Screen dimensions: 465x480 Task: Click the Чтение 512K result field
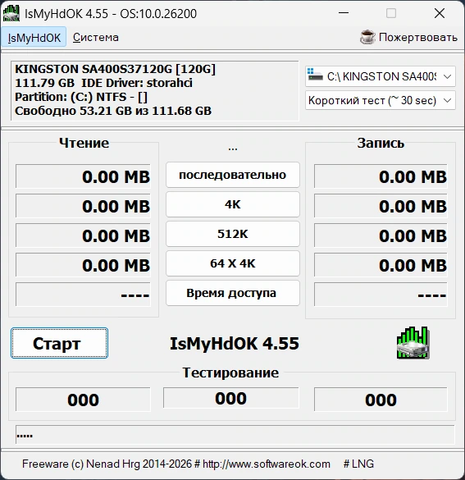coord(83,235)
